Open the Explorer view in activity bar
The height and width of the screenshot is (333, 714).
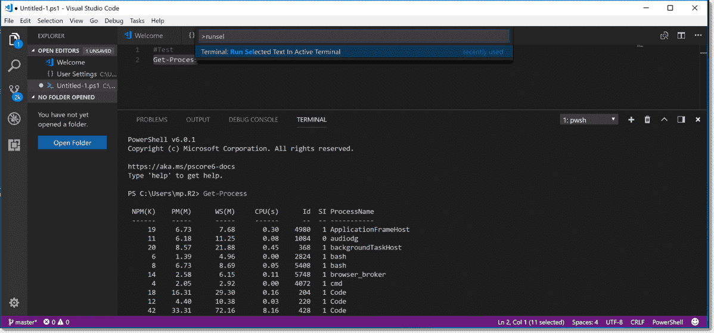14,40
